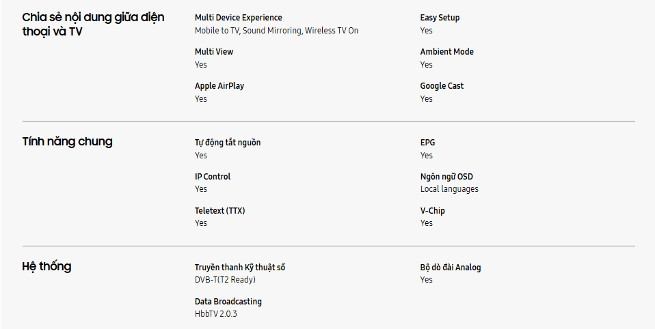This screenshot has height=329, width=655.
Task: Click the 'Truyền thanh Kỹ thuật số' label
Action: tap(240, 268)
